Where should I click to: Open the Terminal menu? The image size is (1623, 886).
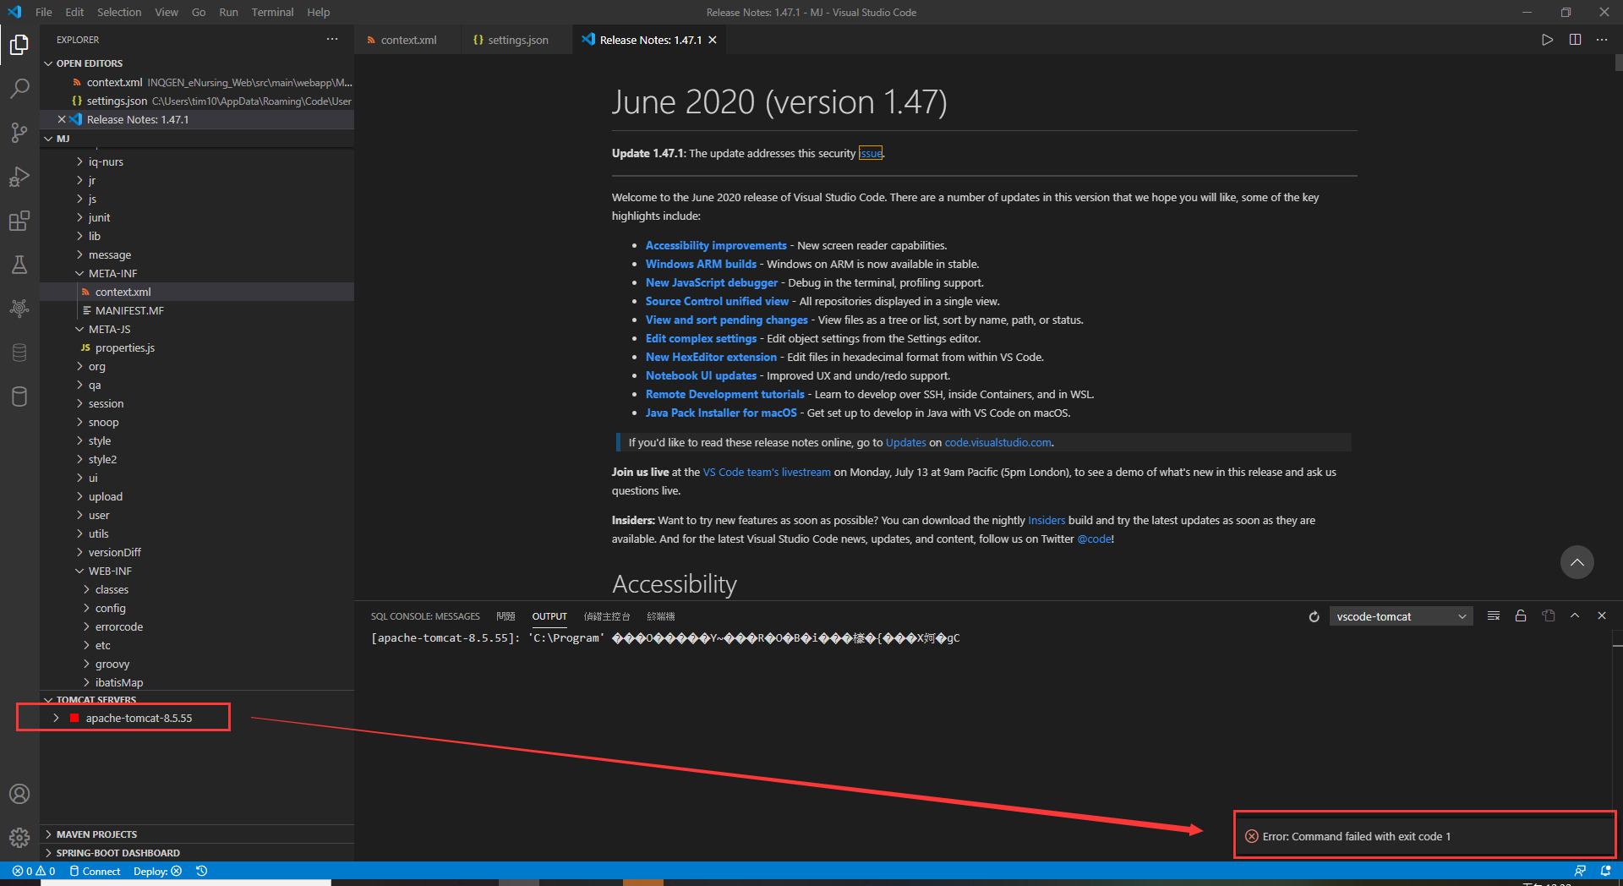point(271,12)
